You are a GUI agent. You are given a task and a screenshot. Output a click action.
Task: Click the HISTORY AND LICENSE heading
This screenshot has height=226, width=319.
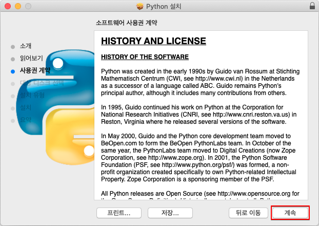pos(153,41)
